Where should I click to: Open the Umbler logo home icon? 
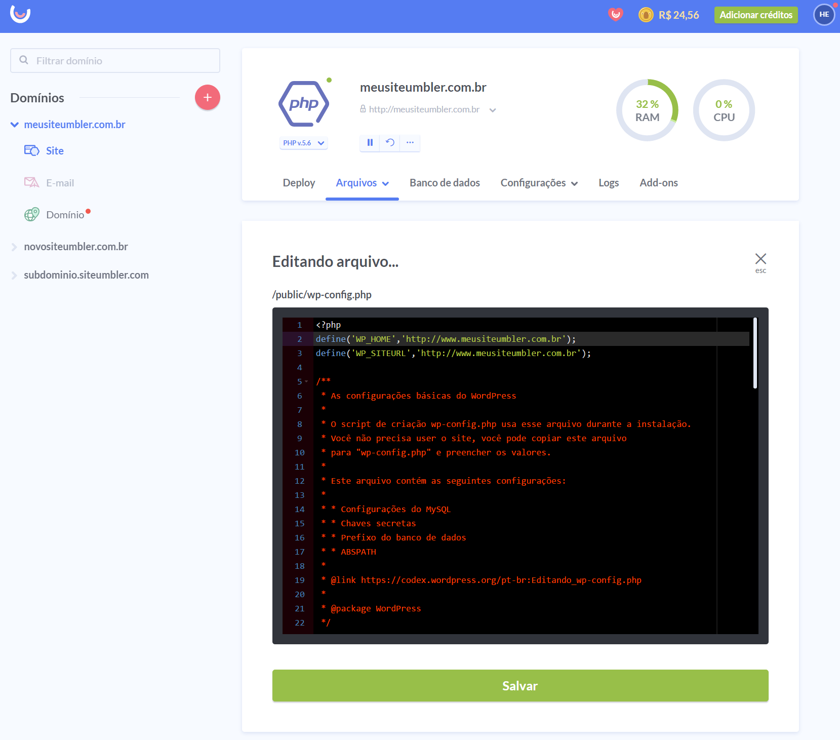click(19, 15)
